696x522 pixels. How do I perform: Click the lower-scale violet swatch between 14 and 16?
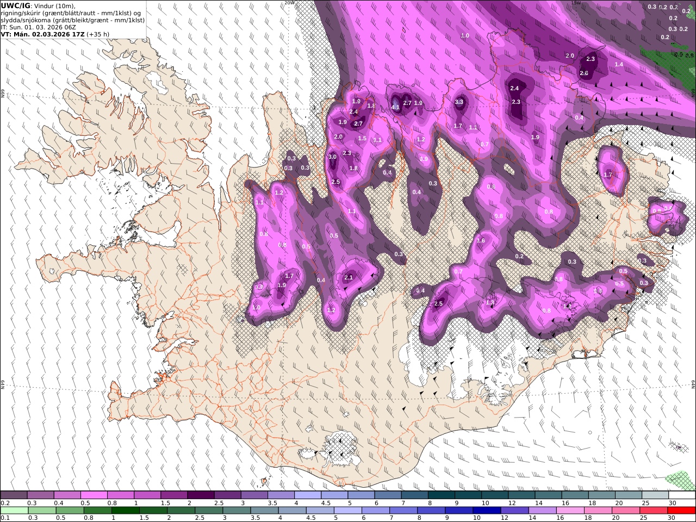tap(543, 510)
